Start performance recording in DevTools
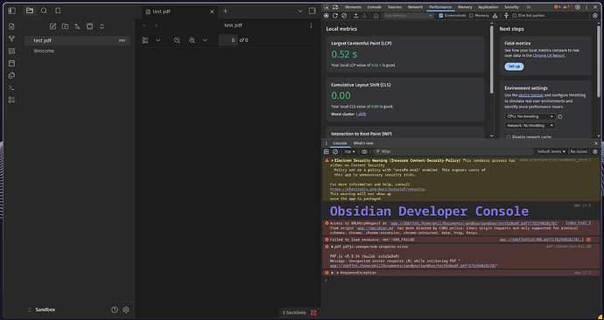 327,16
